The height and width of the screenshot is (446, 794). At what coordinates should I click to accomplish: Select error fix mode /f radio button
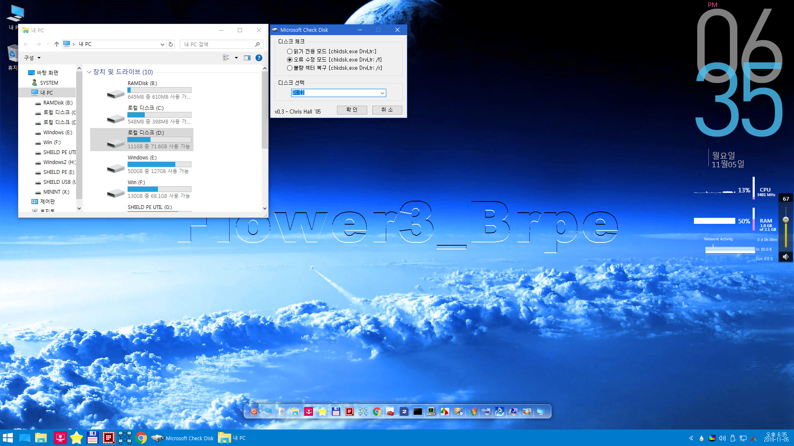(x=289, y=60)
